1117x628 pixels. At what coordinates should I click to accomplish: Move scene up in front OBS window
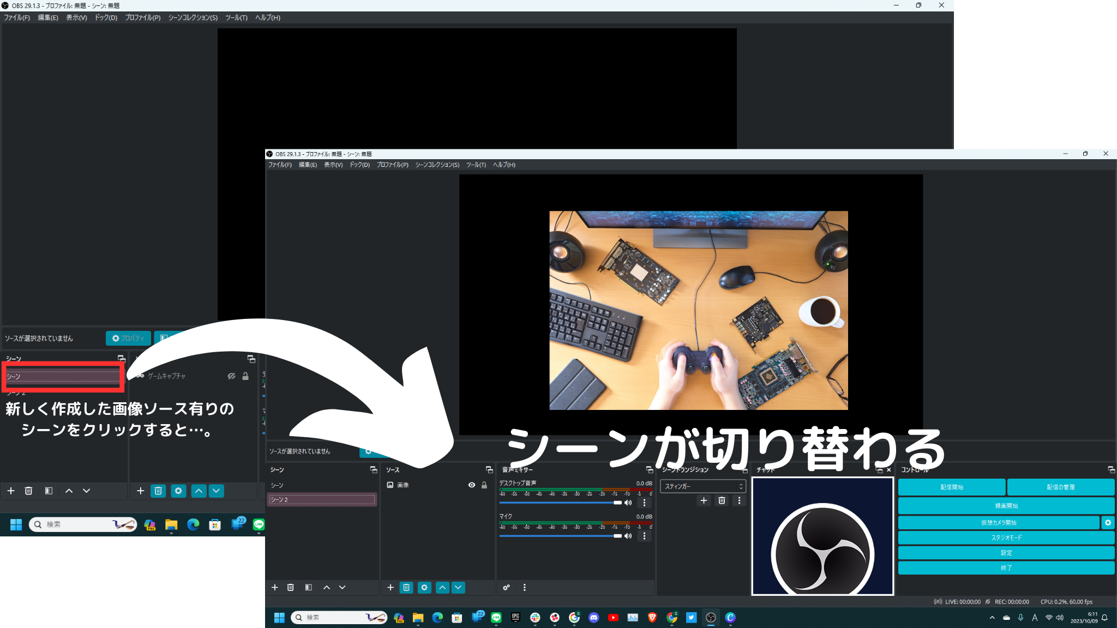click(x=327, y=587)
